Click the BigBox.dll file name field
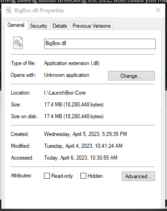This screenshot has height=211, width=167. (100, 44)
